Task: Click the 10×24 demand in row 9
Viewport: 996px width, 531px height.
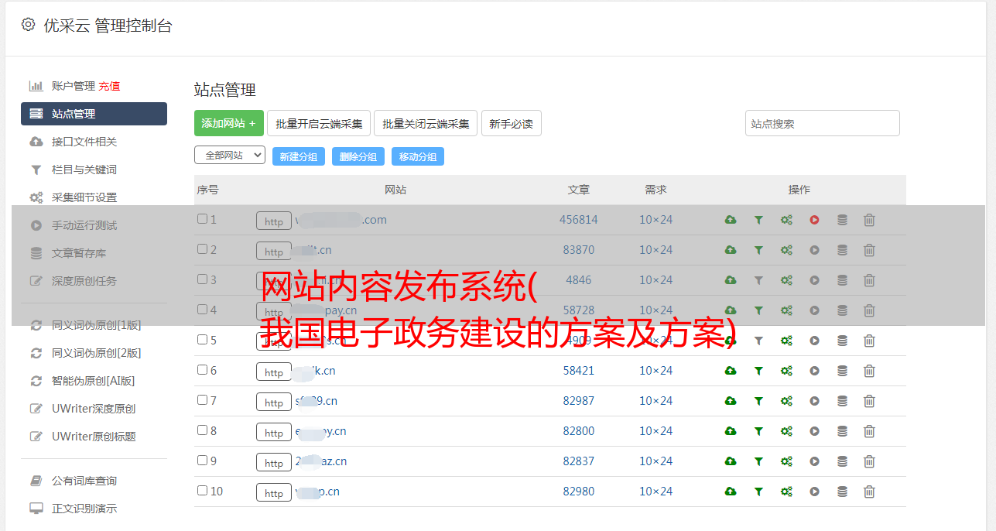Action: 656,461
